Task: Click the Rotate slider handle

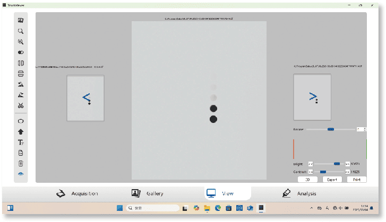Action: 330,129
